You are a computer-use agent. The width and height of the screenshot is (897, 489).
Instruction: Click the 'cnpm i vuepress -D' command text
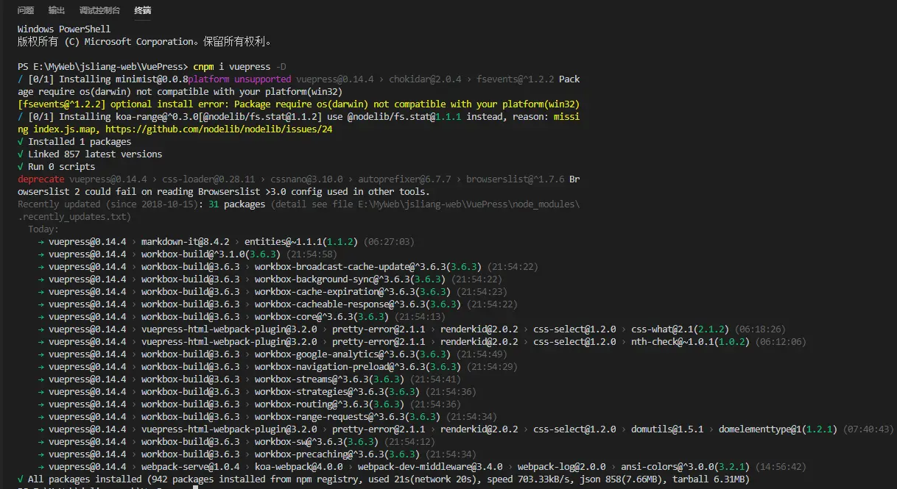pyautogui.click(x=239, y=66)
